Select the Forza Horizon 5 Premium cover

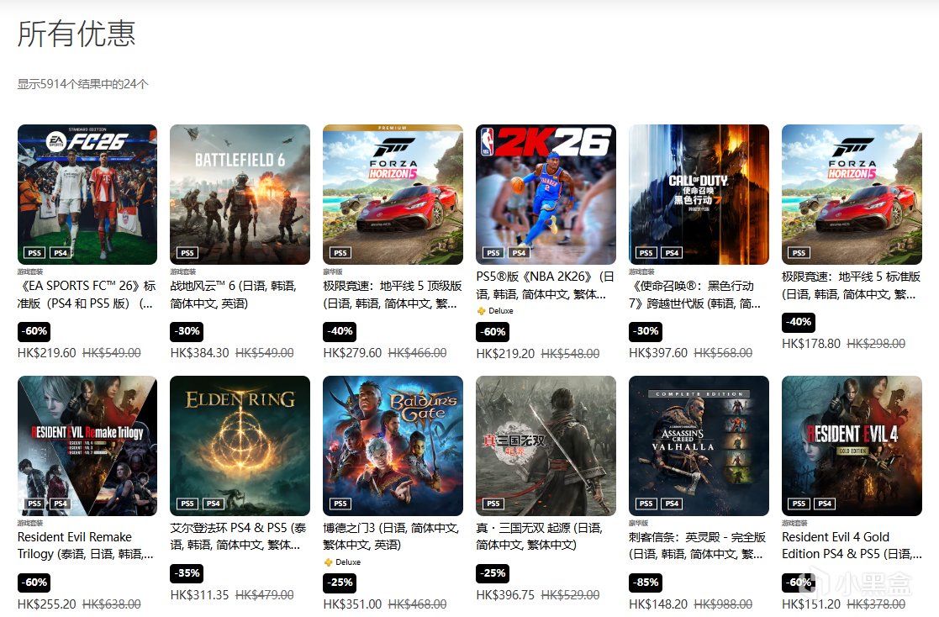393,194
